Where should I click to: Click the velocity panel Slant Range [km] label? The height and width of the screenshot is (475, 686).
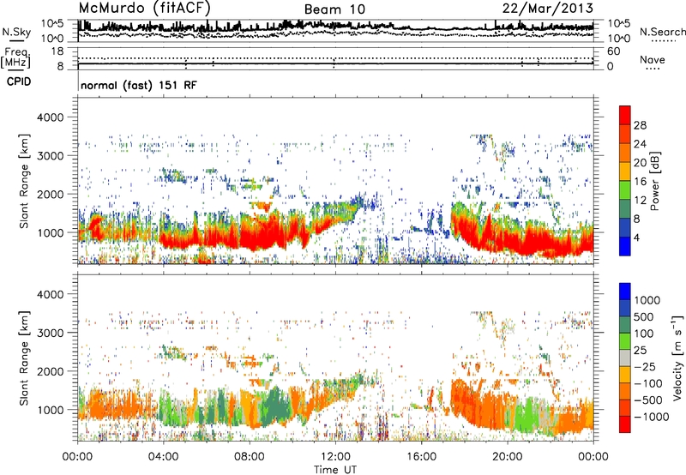24,358
